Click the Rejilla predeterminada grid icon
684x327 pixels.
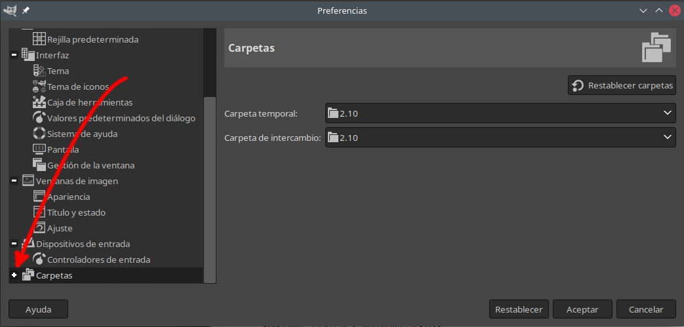(39, 39)
